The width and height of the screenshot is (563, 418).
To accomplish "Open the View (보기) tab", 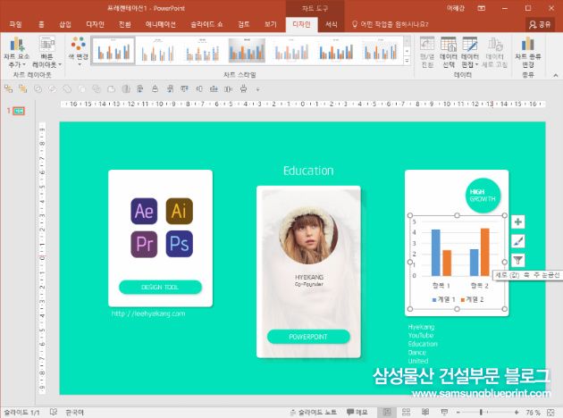I will point(271,24).
